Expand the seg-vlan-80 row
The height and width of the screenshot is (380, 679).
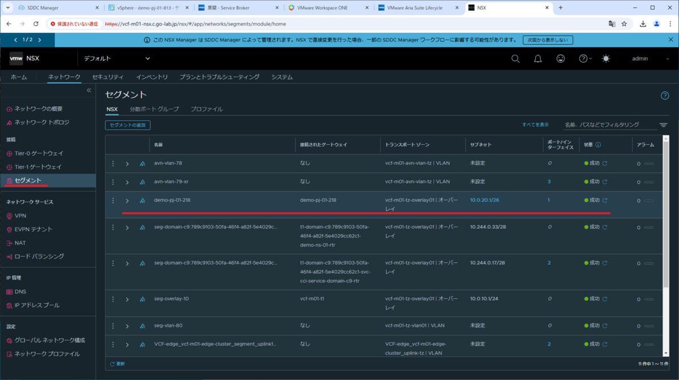127,326
